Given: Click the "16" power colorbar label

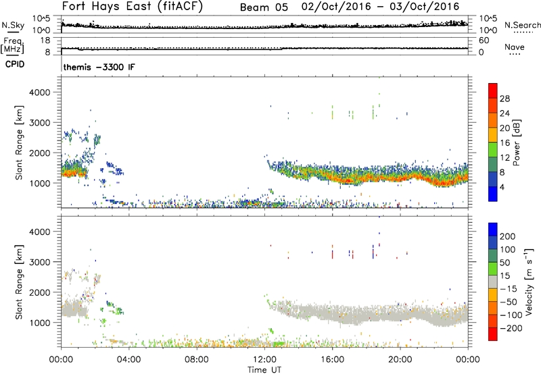Looking at the screenshot, I should [504, 143].
